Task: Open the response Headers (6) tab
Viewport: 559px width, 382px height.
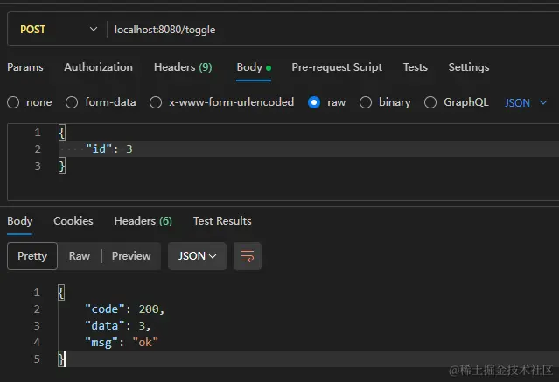Action: coord(143,221)
